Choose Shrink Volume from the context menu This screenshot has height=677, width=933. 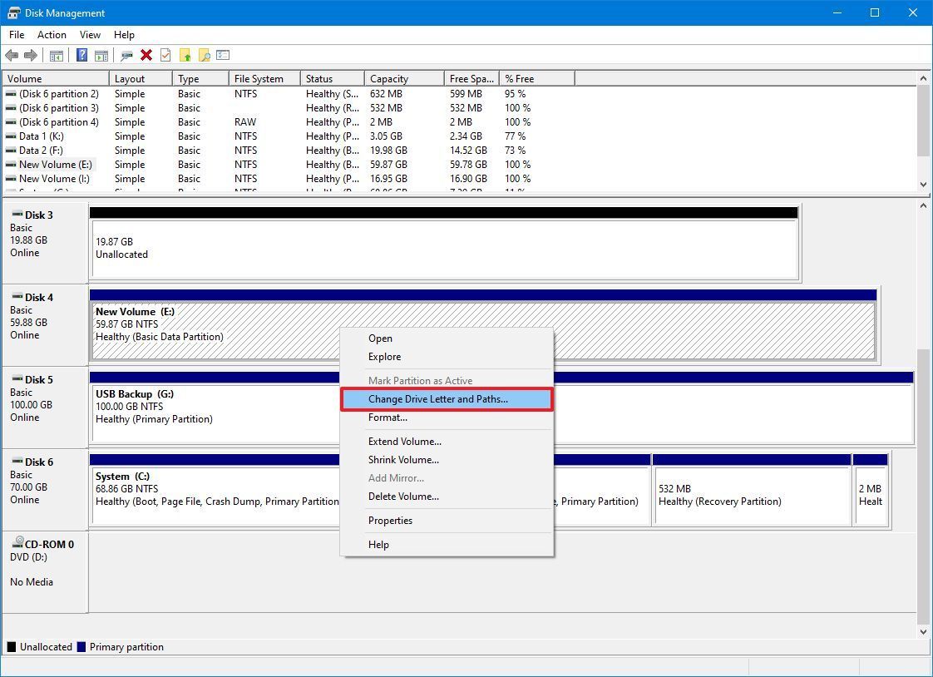click(x=403, y=459)
